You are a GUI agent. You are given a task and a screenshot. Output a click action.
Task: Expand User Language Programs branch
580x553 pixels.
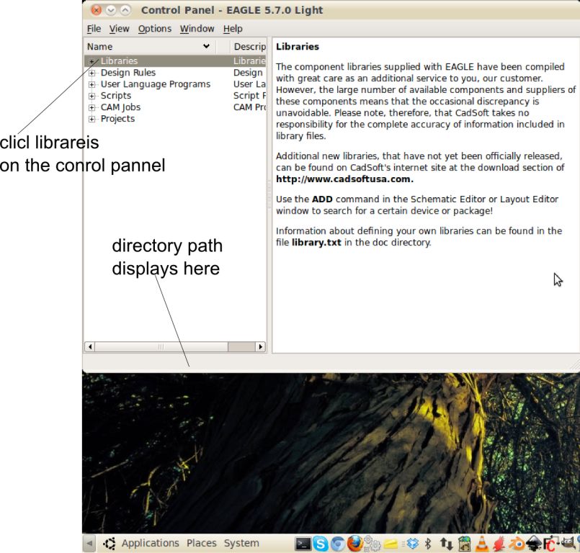pos(92,84)
